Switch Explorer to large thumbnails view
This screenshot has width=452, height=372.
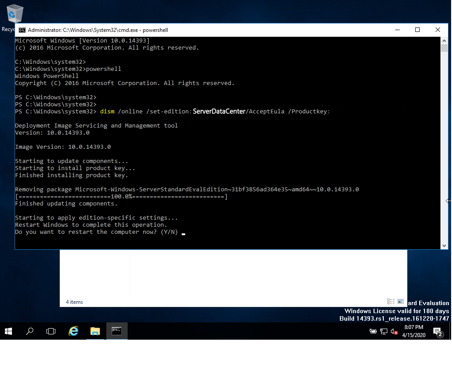pyautogui.click(x=401, y=302)
